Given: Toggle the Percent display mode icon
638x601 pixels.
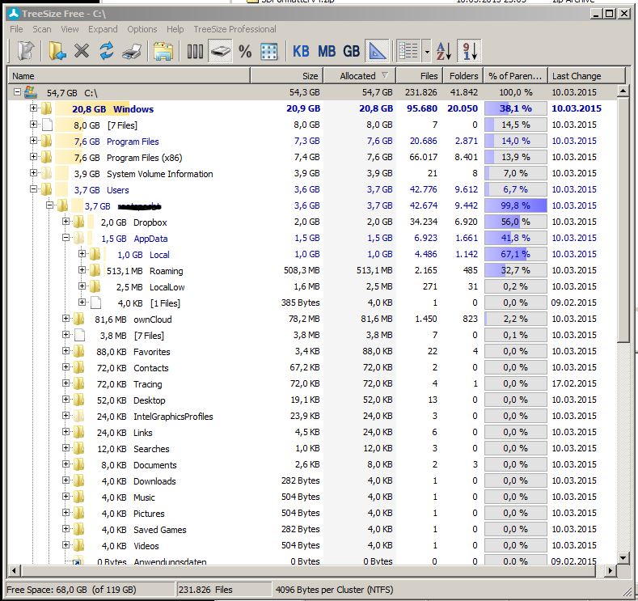Looking at the screenshot, I should coord(245,52).
